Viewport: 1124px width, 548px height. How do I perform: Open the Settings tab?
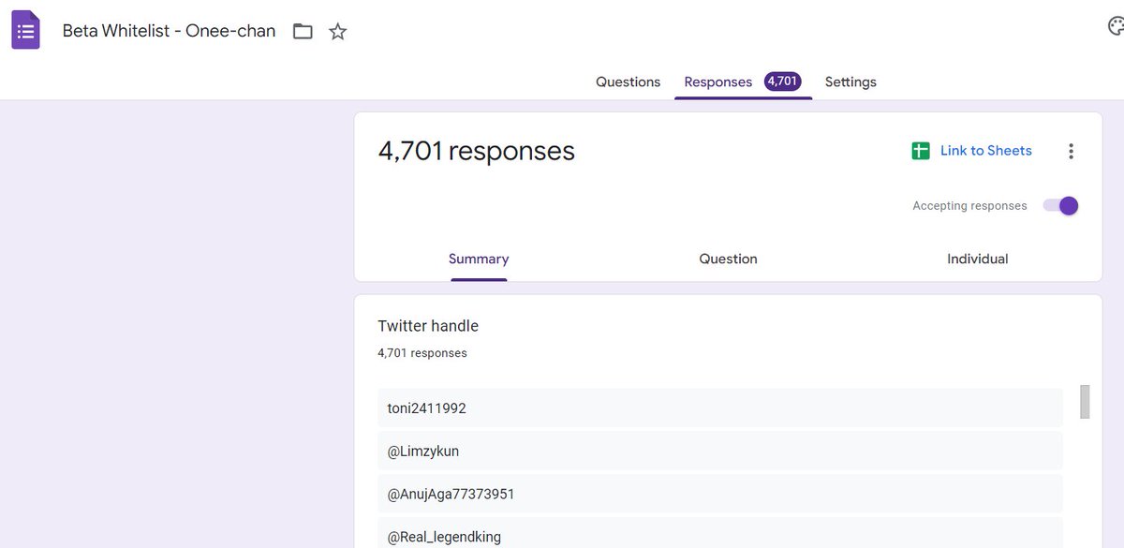850,81
